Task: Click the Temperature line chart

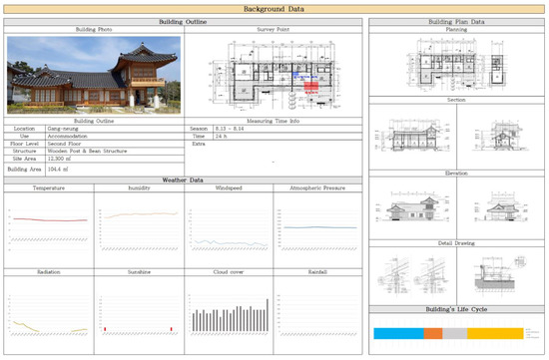Action: click(x=48, y=229)
